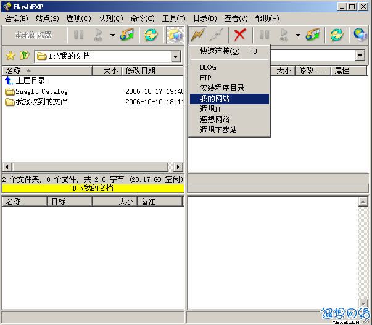
Task: Click the green up-folder icon
Action: click(x=24, y=56)
